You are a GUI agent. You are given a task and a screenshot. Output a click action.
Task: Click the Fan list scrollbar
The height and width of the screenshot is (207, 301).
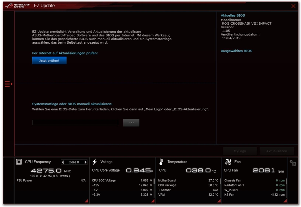[287, 181]
